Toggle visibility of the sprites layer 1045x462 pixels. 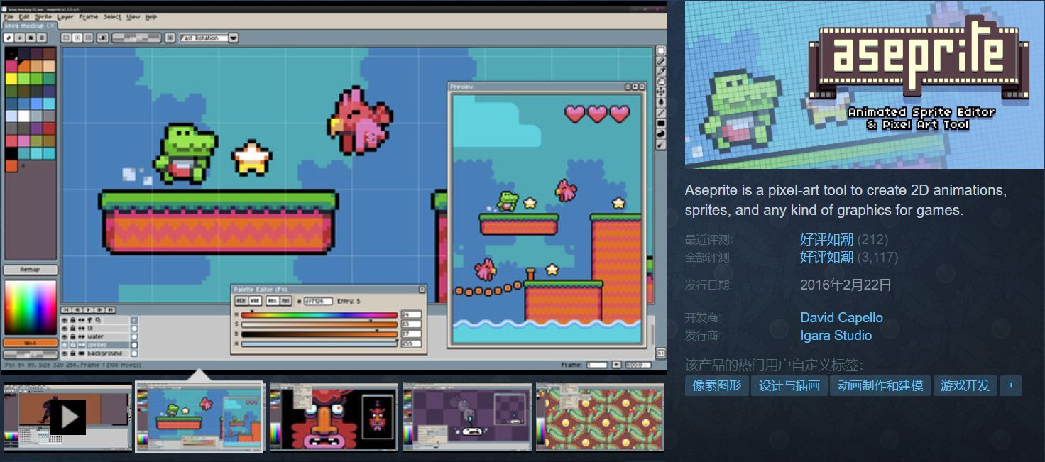pyautogui.click(x=65, y=345)
